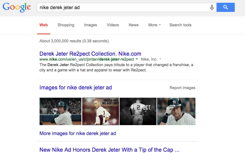Click the Google logo
Image resolution: width=245 pixels, height=153 pixels.
click(17, 7)
